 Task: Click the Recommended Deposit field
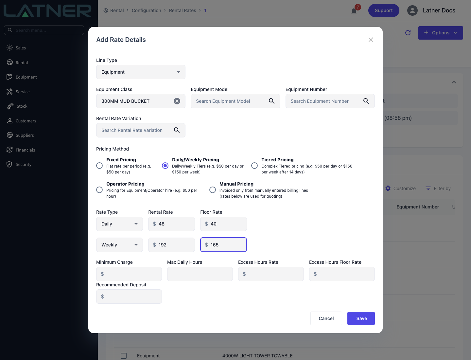point(129,297)
